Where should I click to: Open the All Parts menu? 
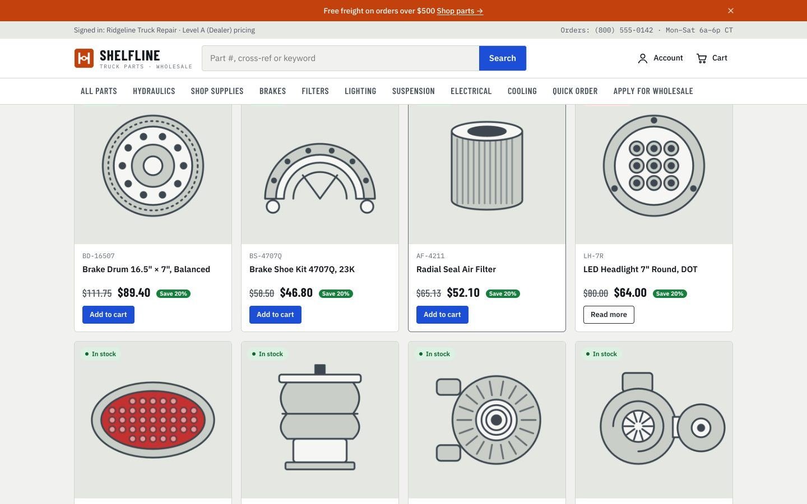[x=99, y=91]
